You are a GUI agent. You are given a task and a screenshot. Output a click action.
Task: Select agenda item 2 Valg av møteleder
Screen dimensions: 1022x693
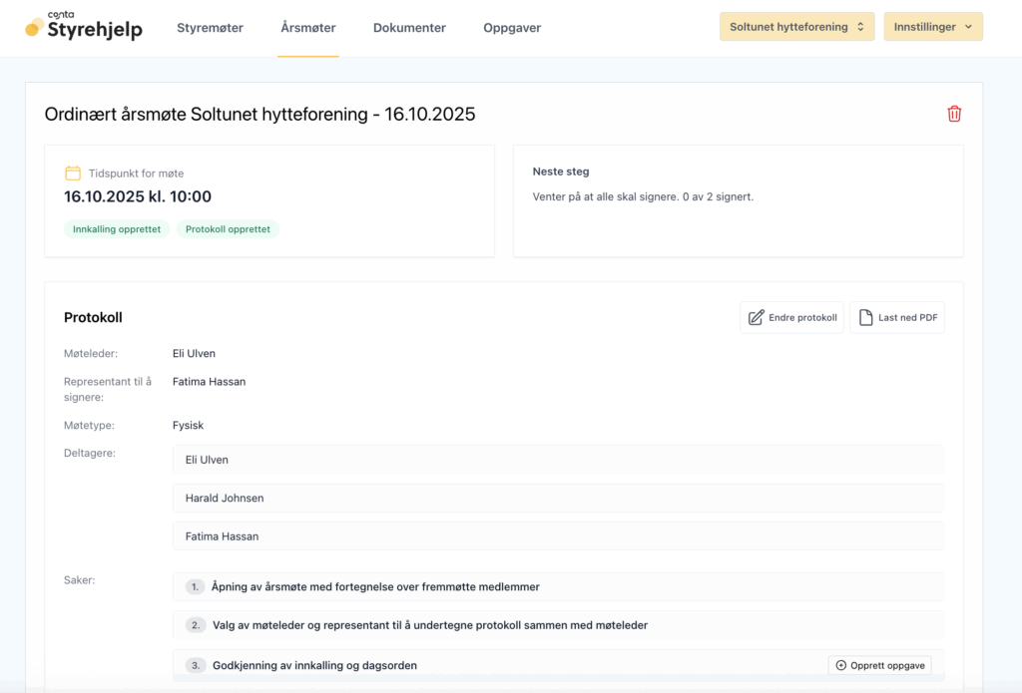click(429, 625)
